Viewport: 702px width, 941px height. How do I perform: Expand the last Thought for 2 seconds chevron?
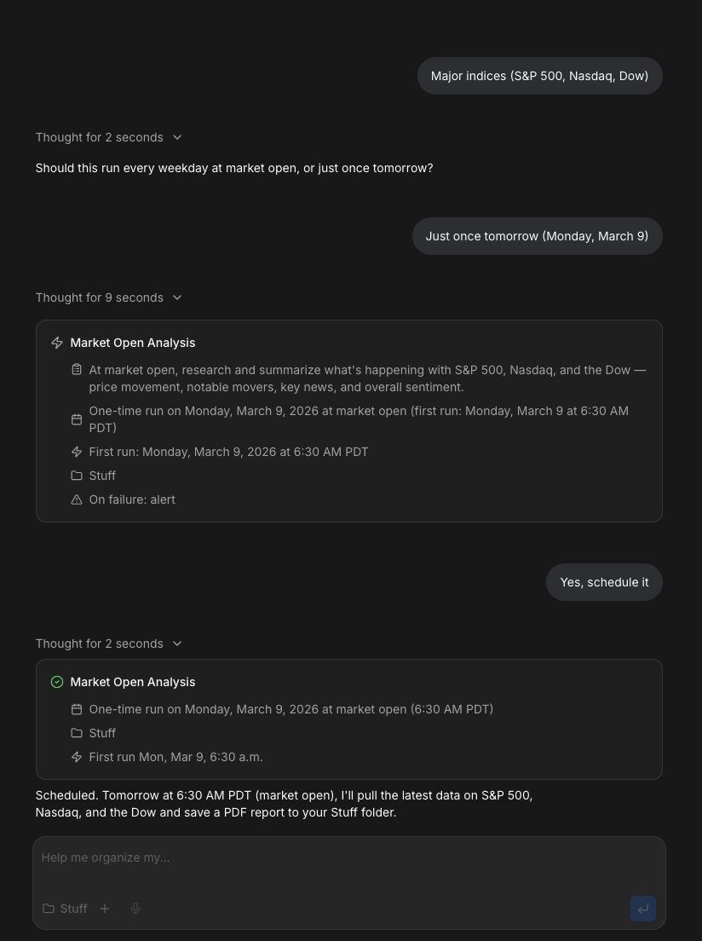(177, 644)
